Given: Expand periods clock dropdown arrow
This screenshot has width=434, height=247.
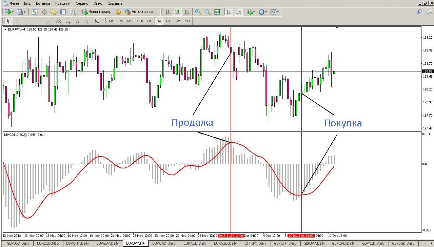Looking at the screenshot, I should tap(266, 12).
